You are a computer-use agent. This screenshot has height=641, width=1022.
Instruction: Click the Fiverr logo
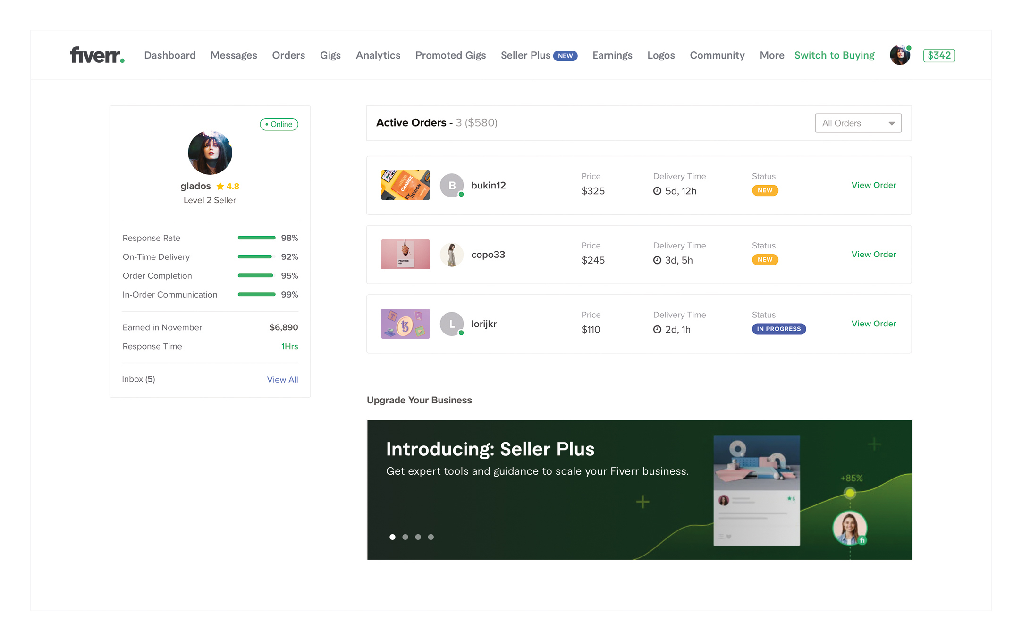(97, 55)
